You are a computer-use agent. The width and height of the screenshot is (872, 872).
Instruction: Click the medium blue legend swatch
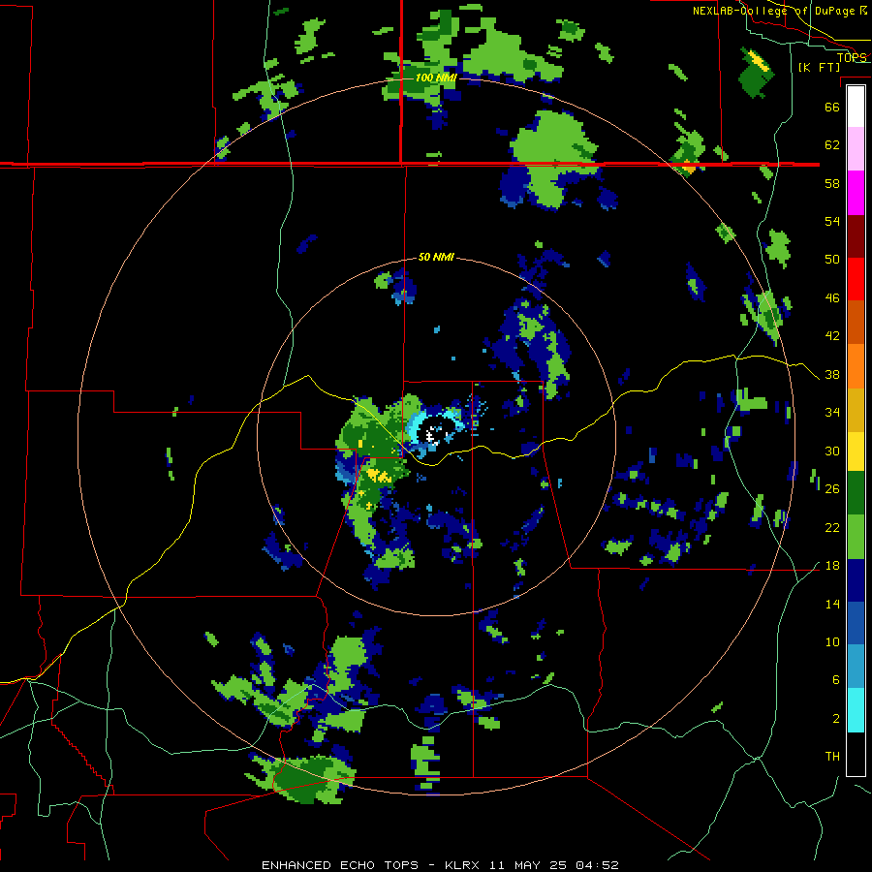(856, 623)
